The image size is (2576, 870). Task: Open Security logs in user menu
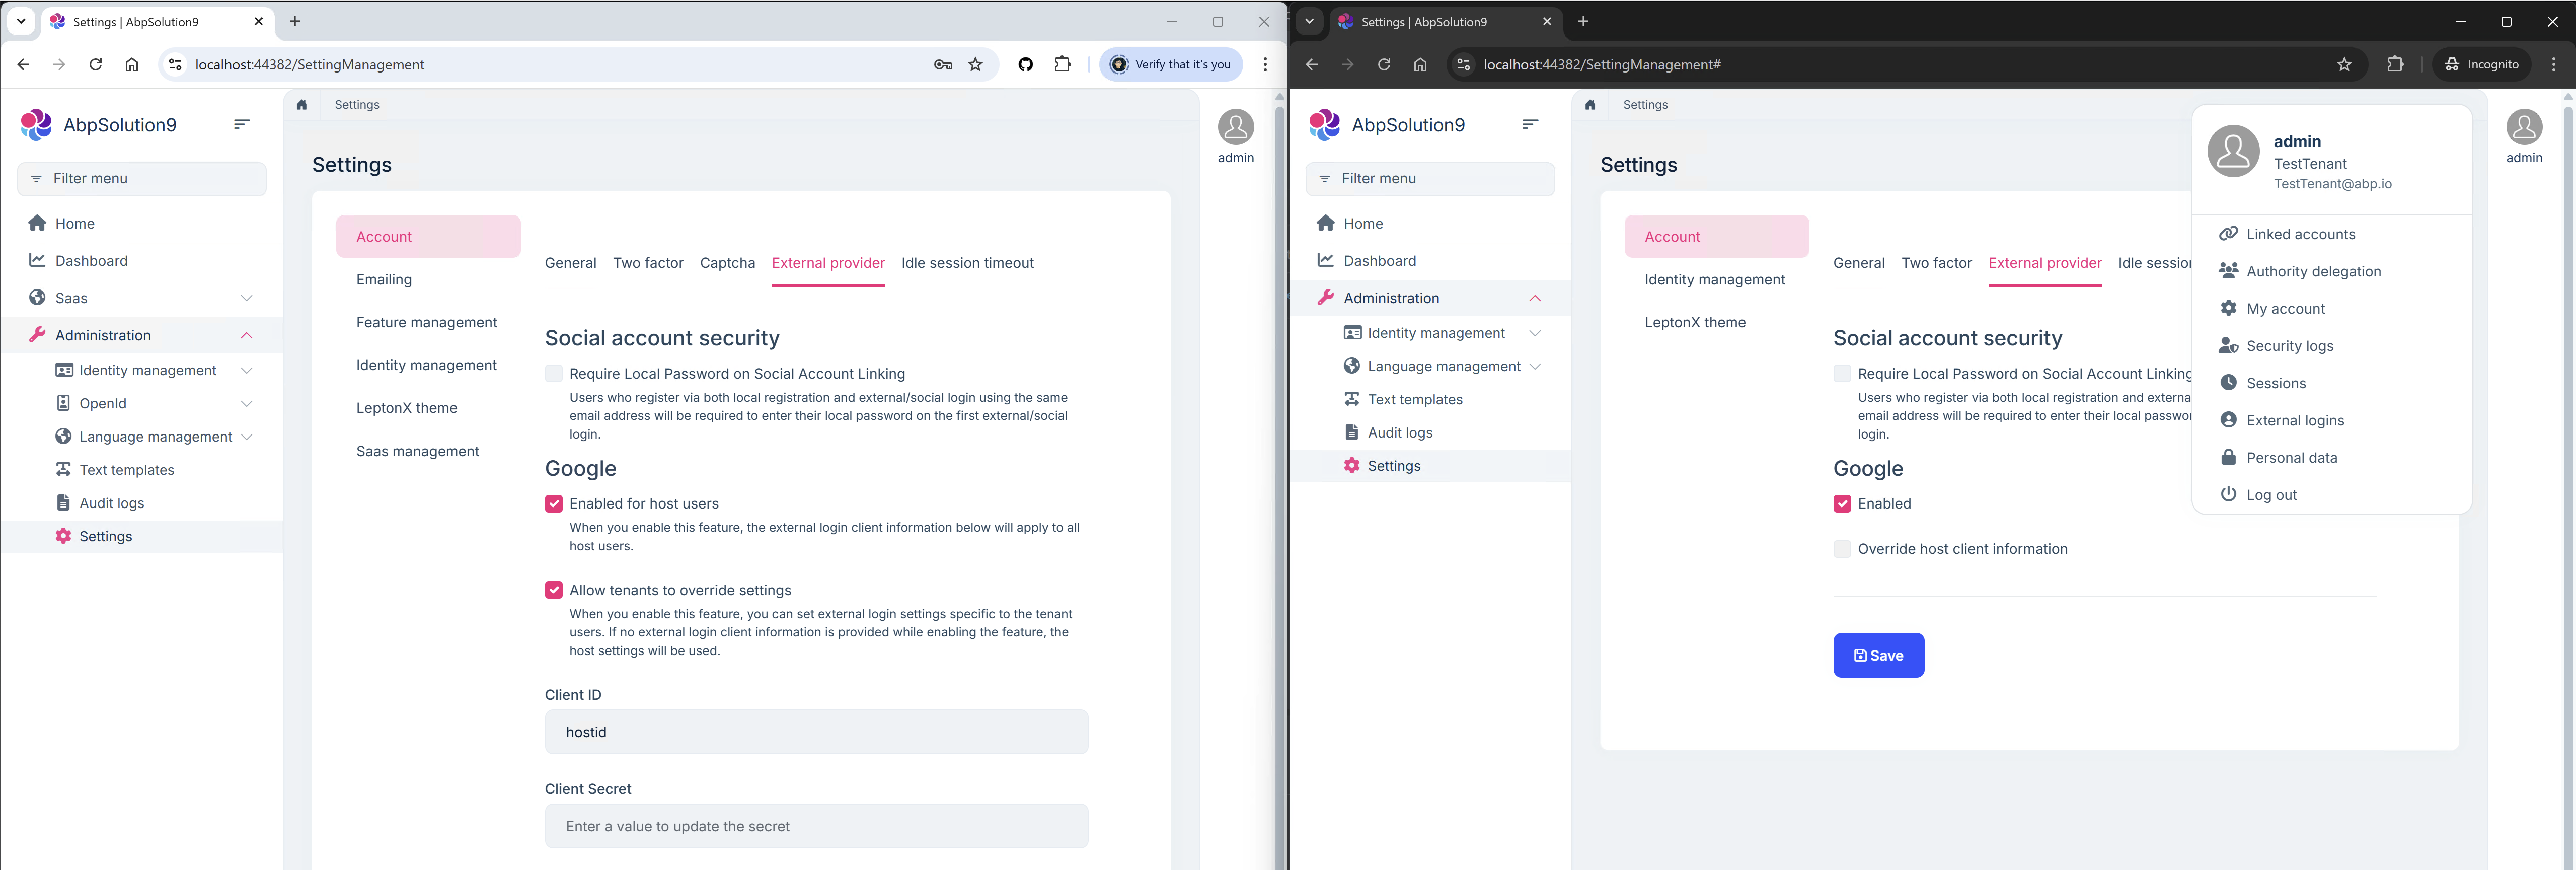[x=2289, y=346]
